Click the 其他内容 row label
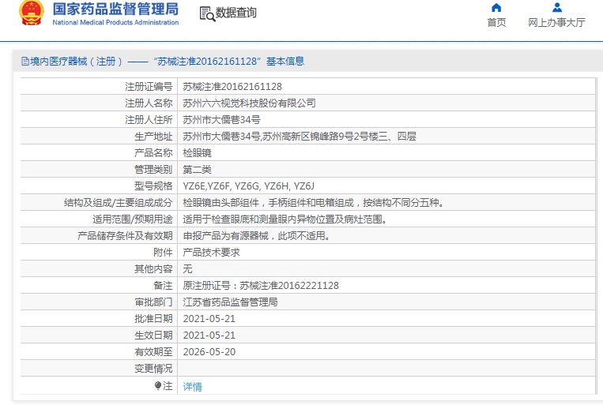603x405 pixels. (x=153, y=268)
